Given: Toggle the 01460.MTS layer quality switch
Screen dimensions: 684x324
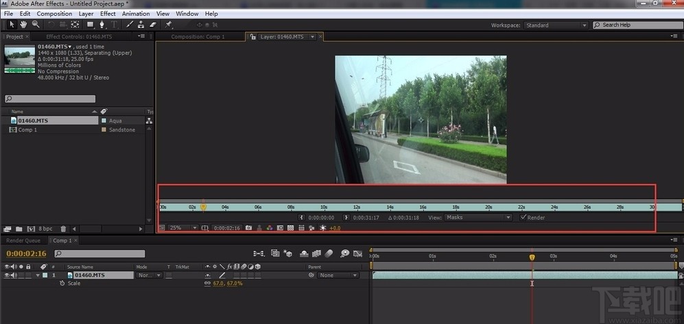Looking at the screenshot, I should [x=222, y=275].
